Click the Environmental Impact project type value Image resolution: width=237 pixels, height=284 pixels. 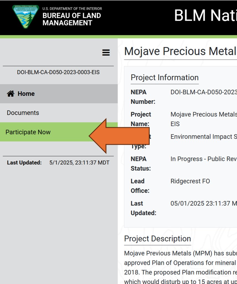(204, 137)
